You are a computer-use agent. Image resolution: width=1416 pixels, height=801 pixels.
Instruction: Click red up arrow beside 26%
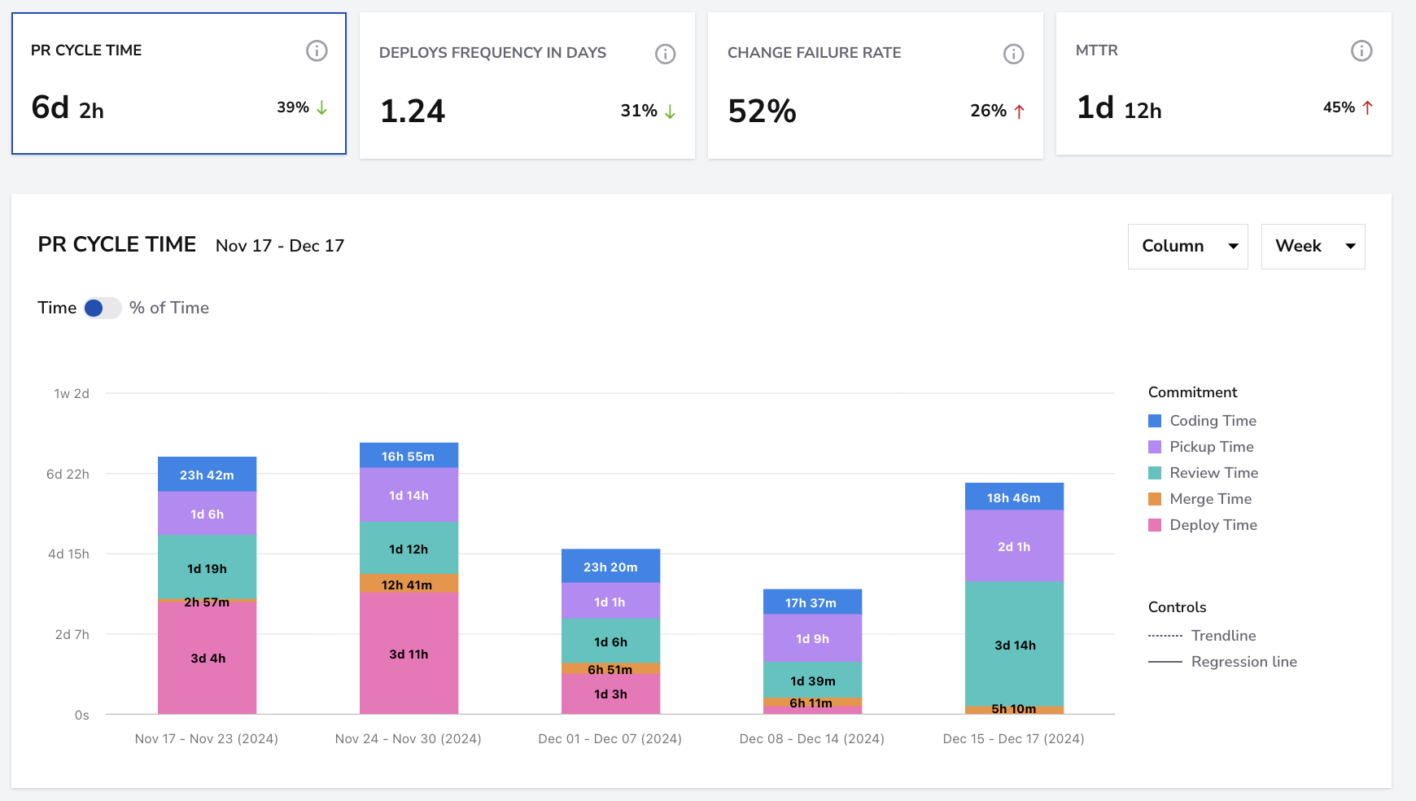pyautogui.click(x=1019, y=112)
